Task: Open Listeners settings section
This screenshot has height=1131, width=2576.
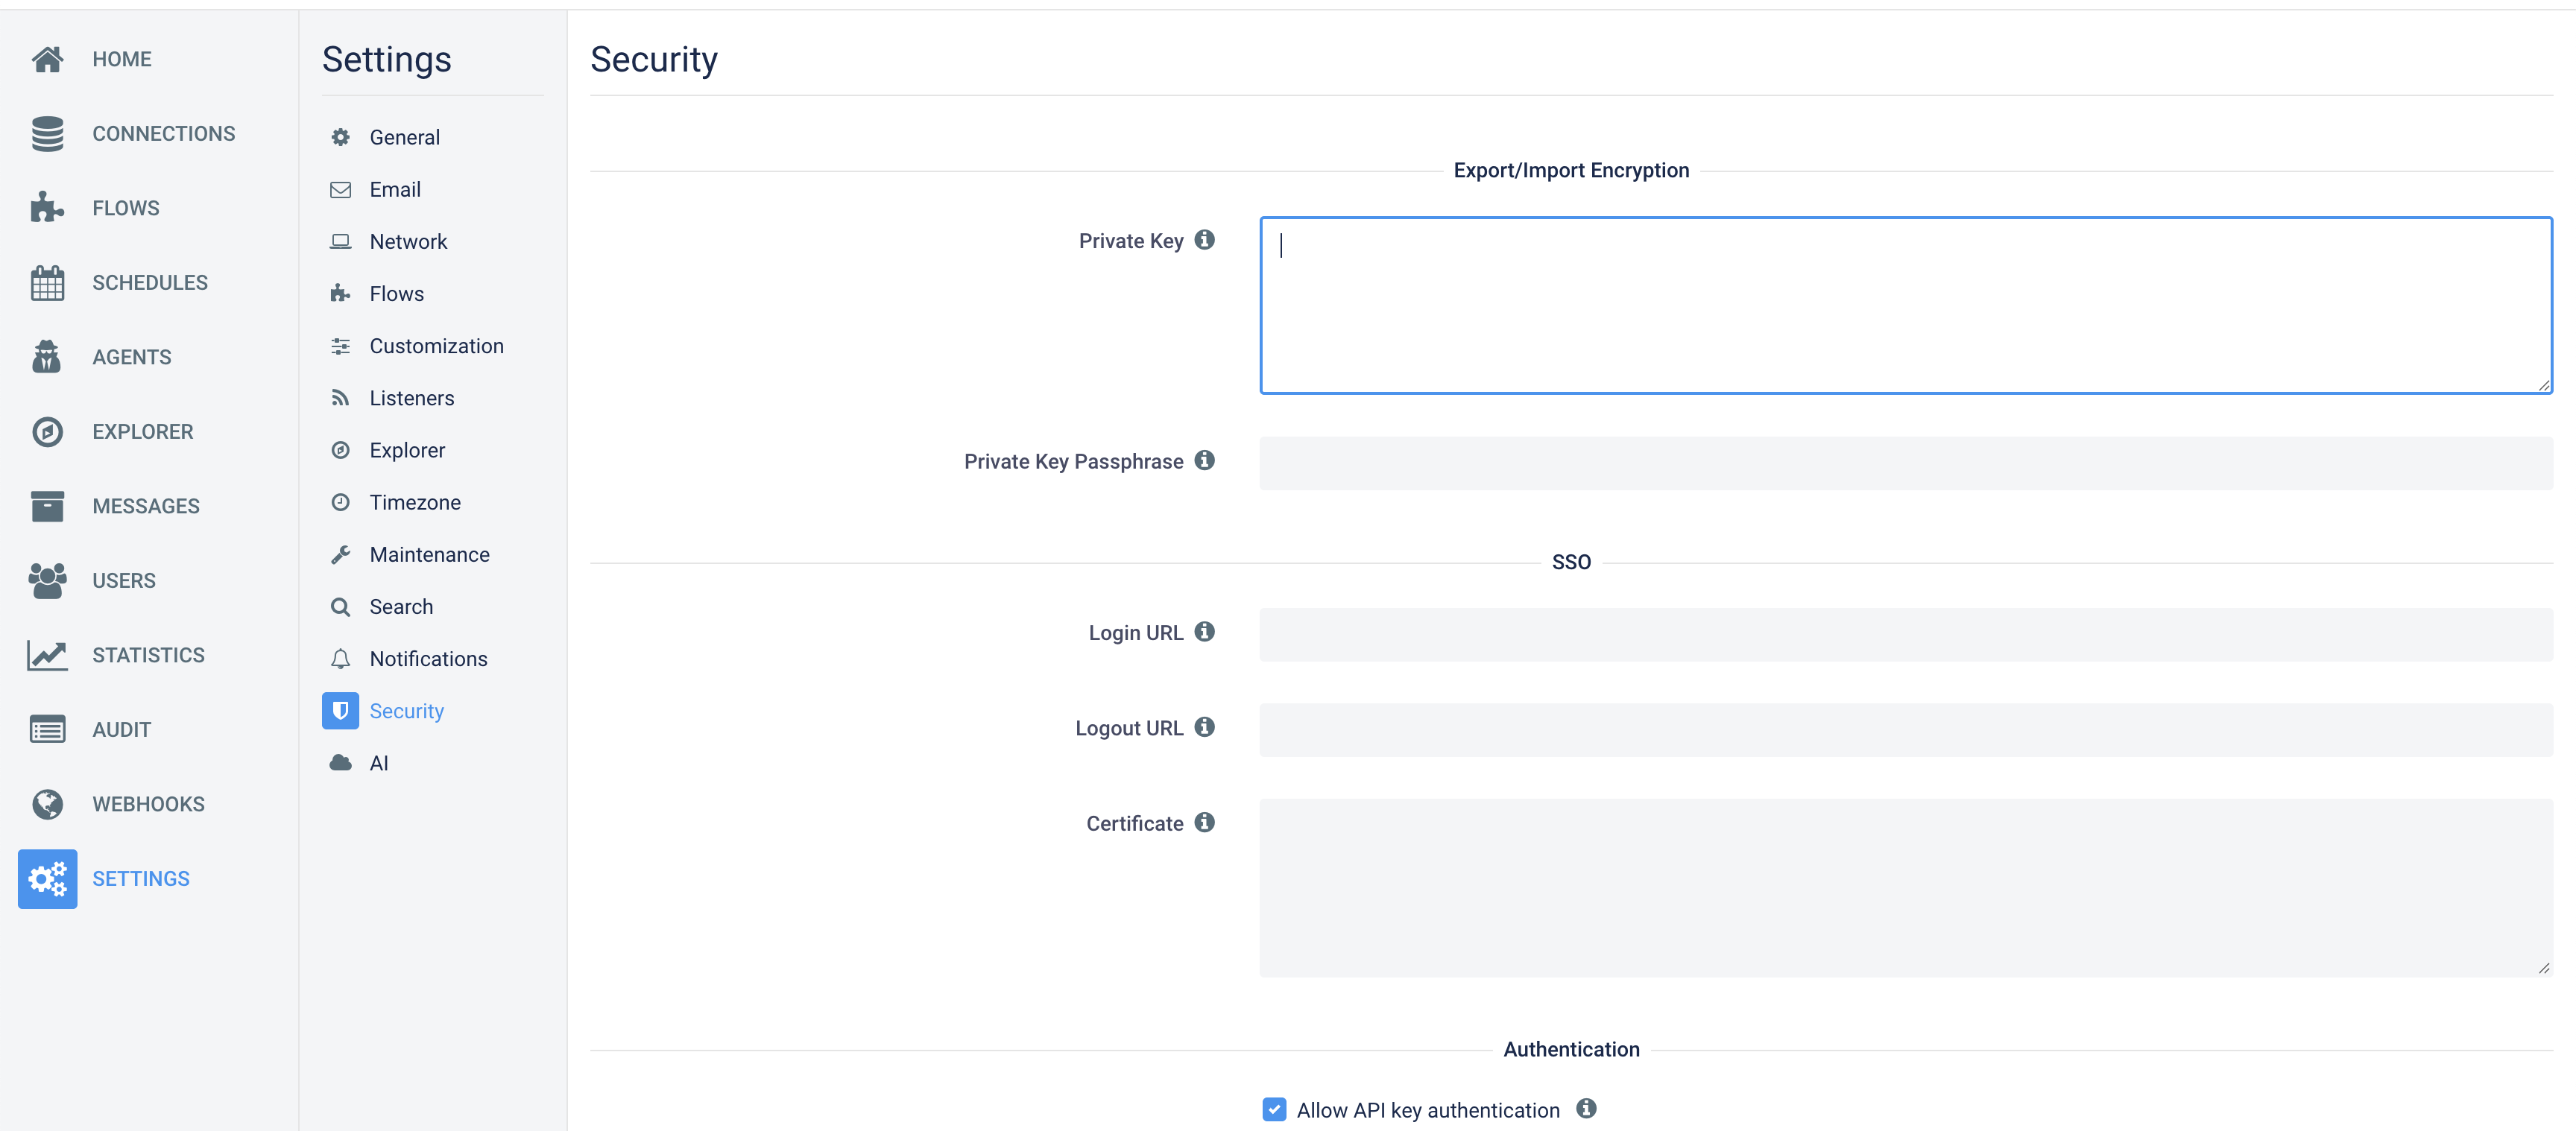Action: 411,398
